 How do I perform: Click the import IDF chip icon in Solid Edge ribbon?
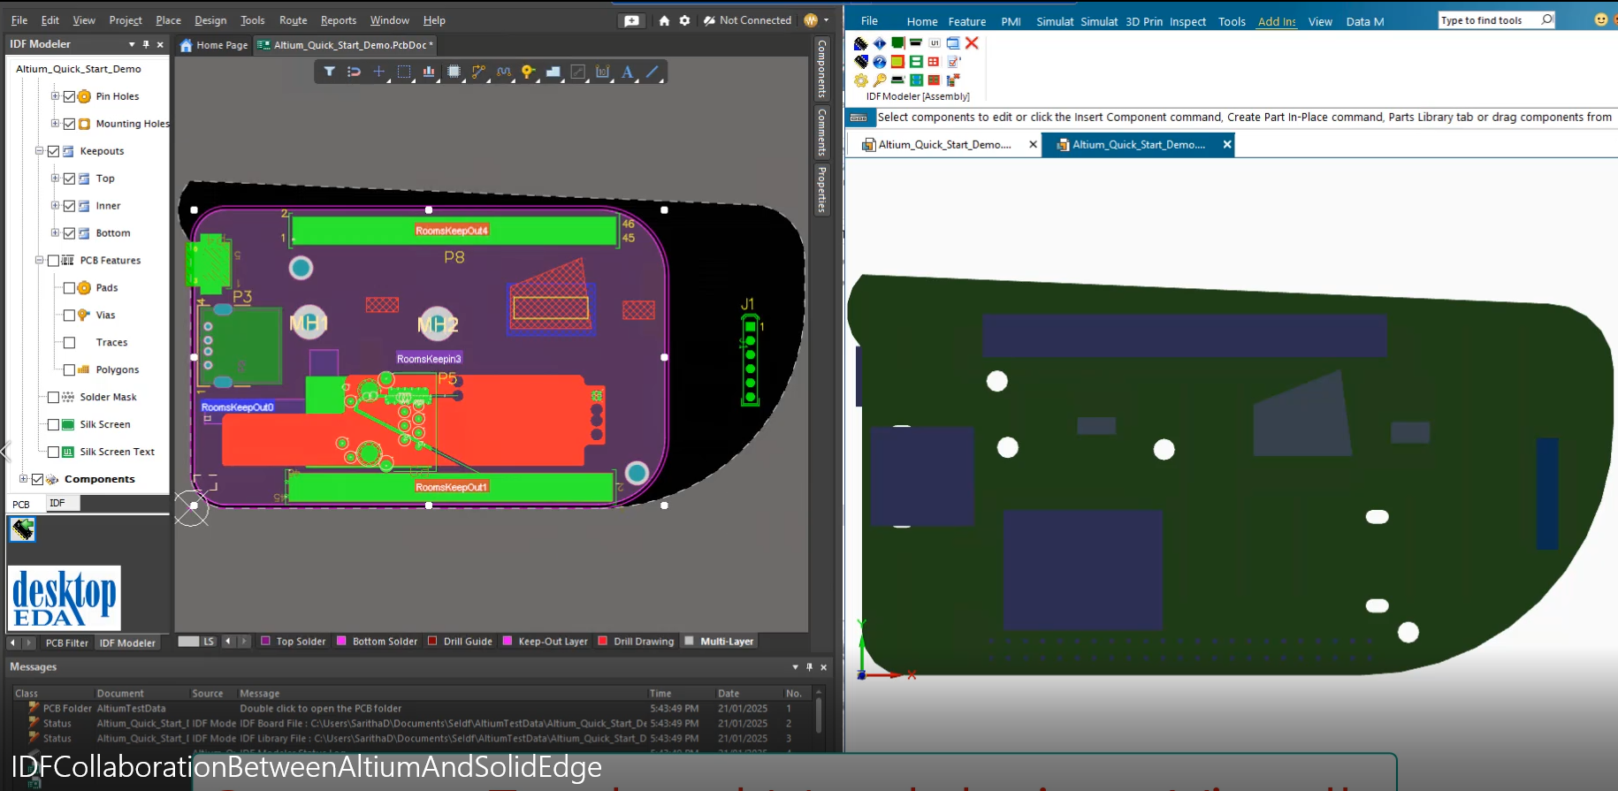point(861,42)
